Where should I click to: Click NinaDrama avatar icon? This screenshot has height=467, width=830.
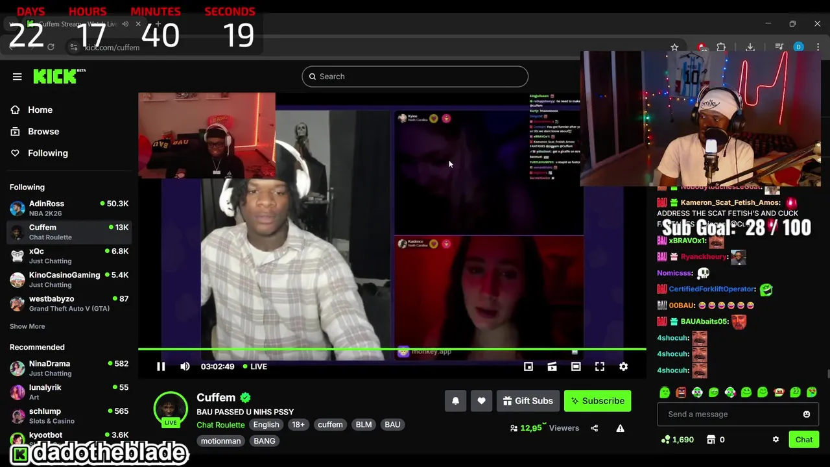pyautogui.click(x=18, y=368)
